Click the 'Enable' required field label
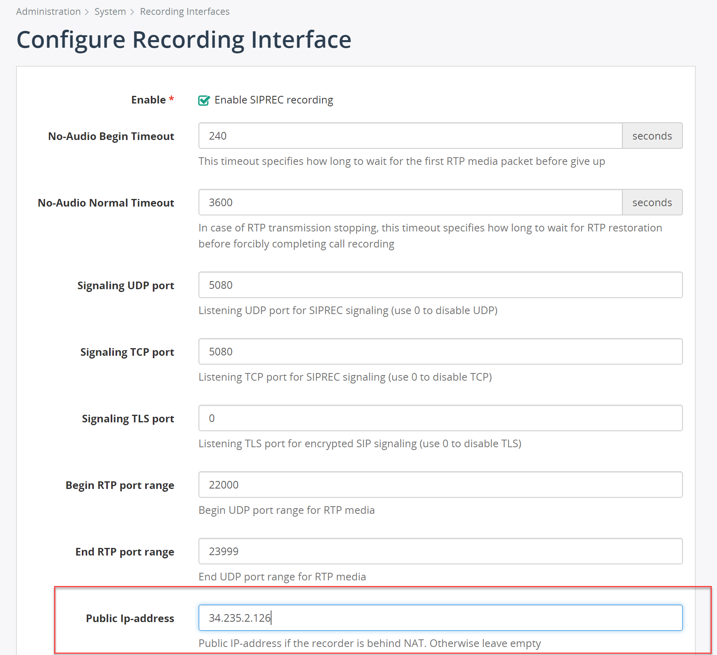 click(x=152, y=100)
